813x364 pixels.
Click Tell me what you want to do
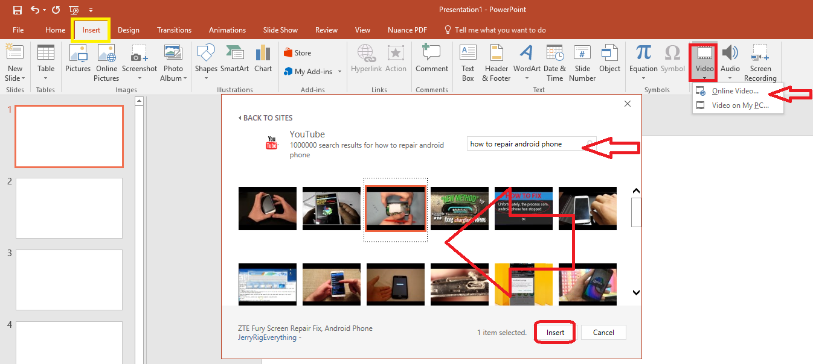pos(495,30)
